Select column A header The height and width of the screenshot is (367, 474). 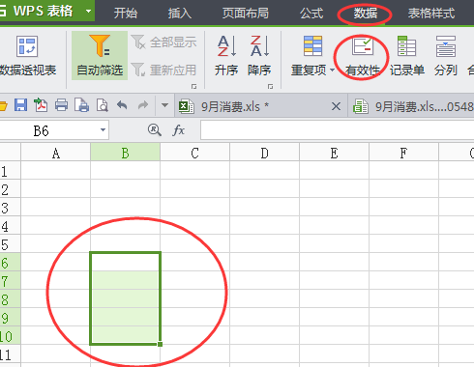[56, 153]
